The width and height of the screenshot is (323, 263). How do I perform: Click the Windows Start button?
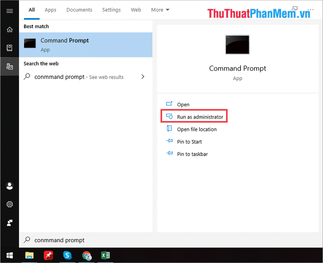click(x=10, y=255)
